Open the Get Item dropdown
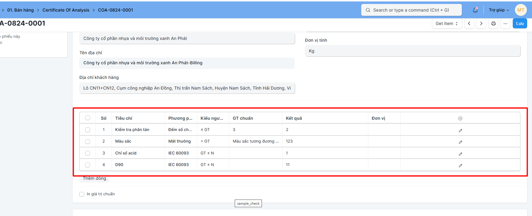Screen dimensions: 532x216 click(x=447, y=23)
